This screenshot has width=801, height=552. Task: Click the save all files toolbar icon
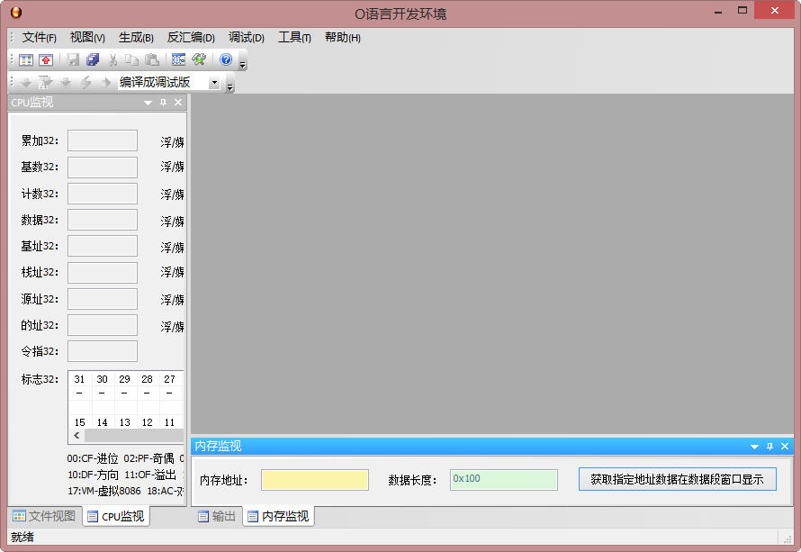click(93, 59)
